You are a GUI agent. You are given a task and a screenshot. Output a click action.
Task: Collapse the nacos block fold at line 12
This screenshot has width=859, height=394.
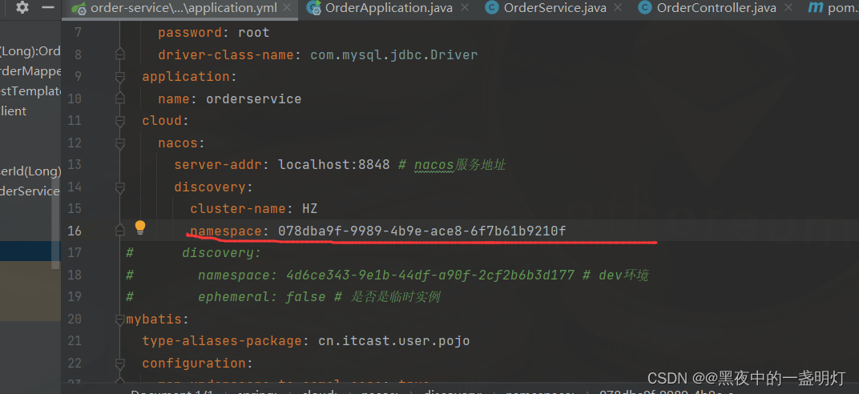[120, 143]
